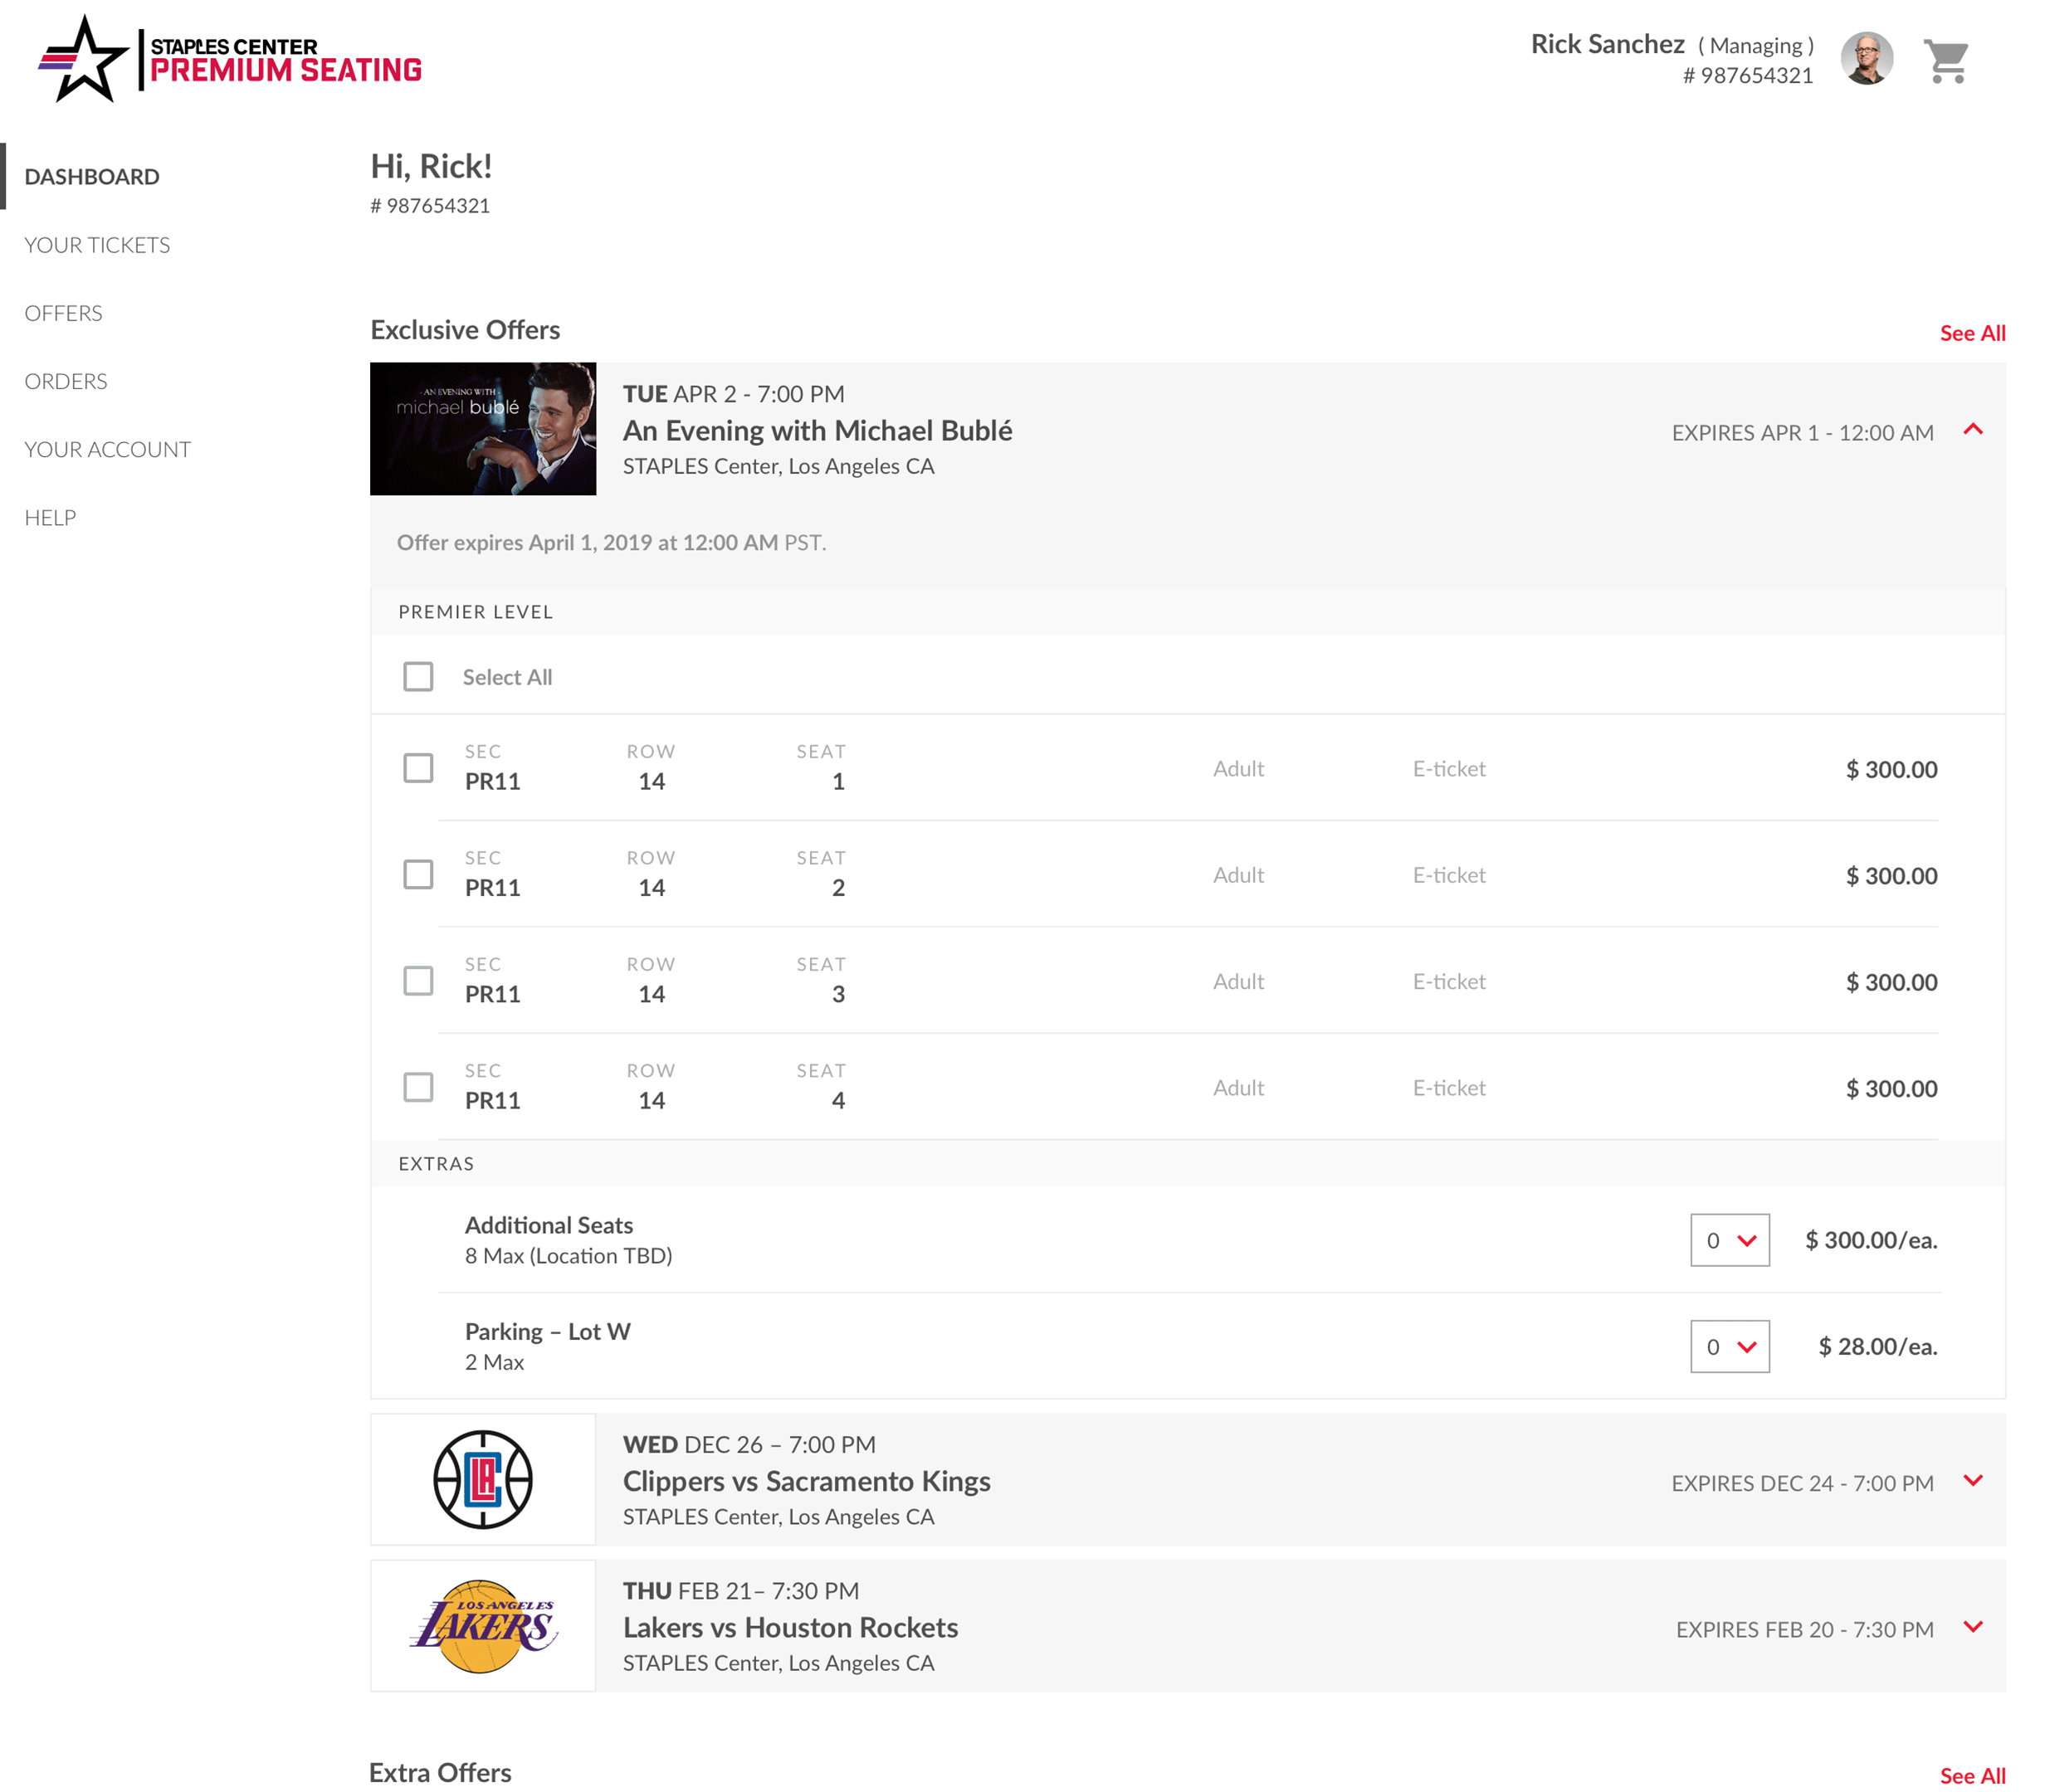The image size is (2045, 1792).
Task: Open the Orders menu item
Action: (66, 381)
